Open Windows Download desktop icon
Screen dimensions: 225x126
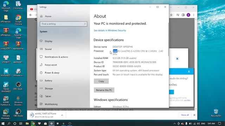[18, 100]
